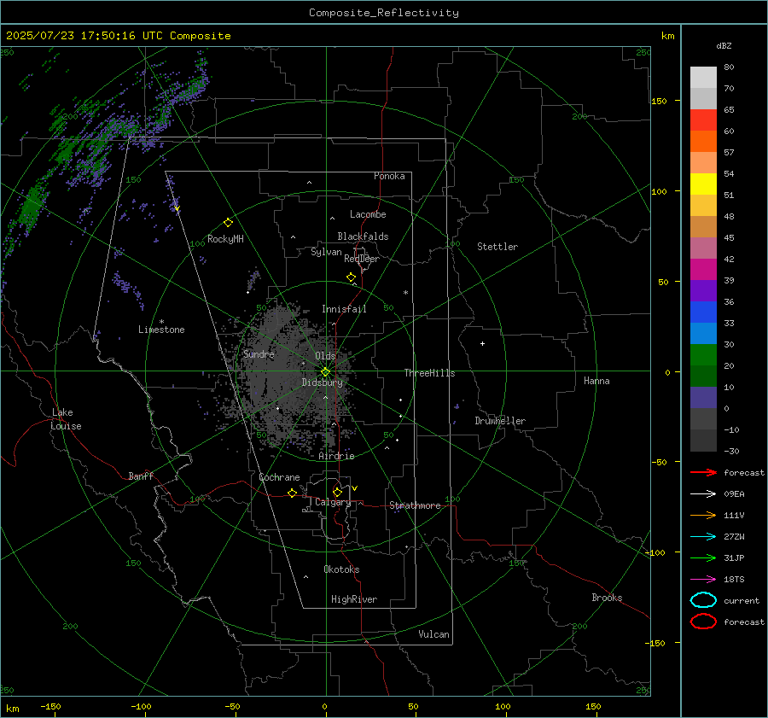Click the Lacombe label
768x718 pixels.
pyautogui.click(x=368, y=214)
